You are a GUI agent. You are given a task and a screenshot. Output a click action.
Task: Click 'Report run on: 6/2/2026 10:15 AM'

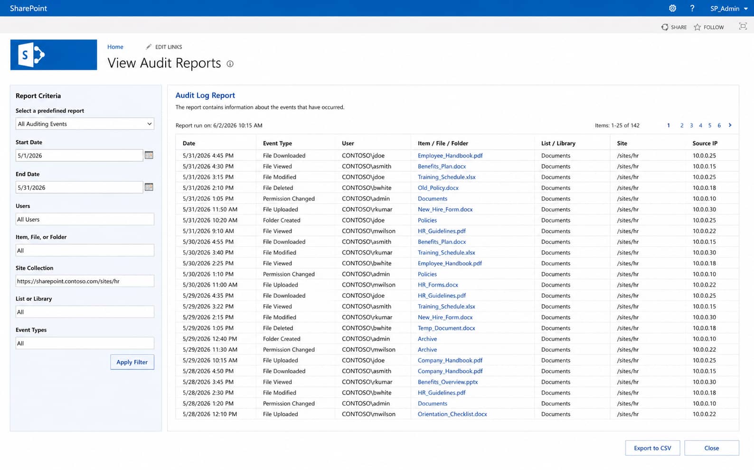[219, 125]
